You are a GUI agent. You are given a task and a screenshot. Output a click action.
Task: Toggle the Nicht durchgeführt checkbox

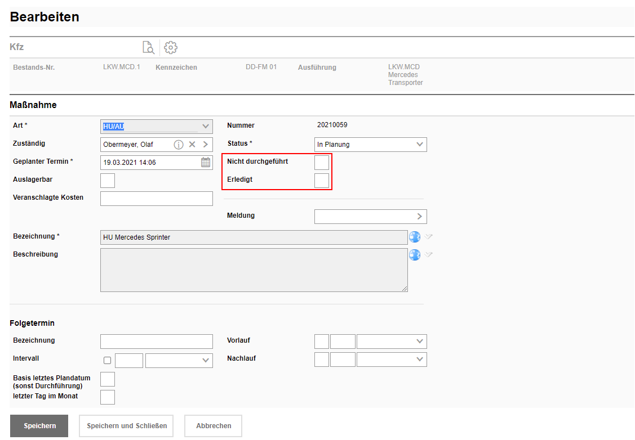point(321,163)
